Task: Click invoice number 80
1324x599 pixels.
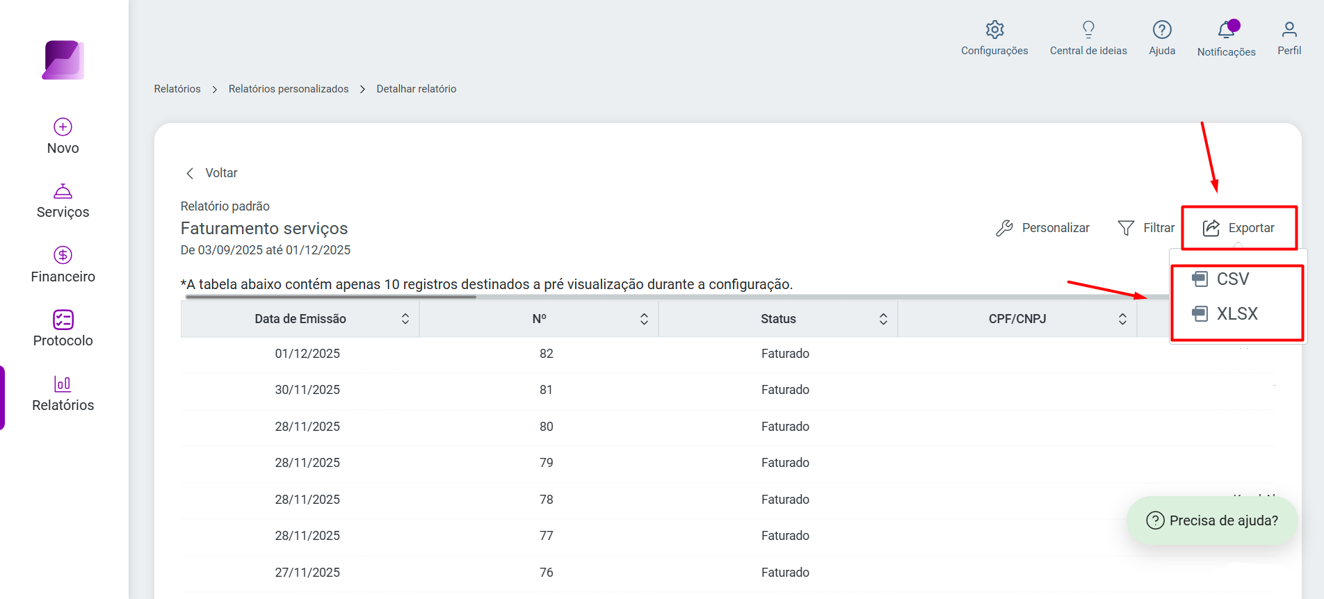Action: (547, 427)
